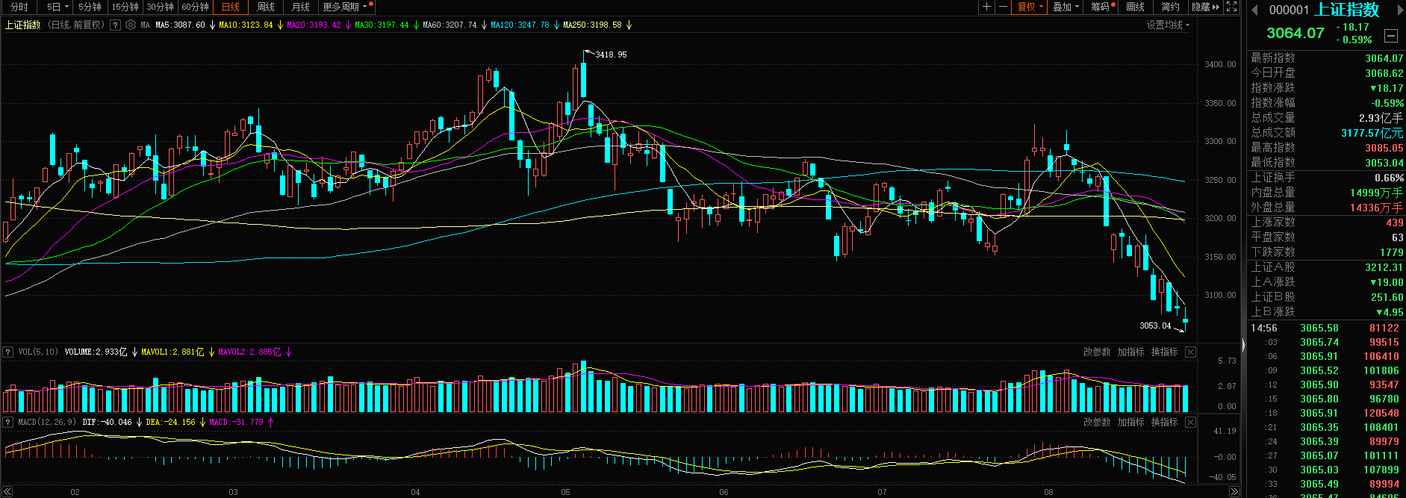Viewport: 1406px width, 498px height.
Task: Open help for the MACD indicator
Action: (x=7, y=422)
